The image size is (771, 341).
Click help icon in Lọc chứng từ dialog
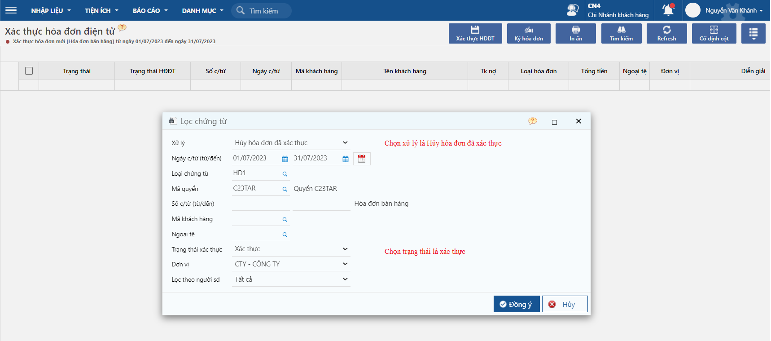pyautogui.click(x=532, y=121)
